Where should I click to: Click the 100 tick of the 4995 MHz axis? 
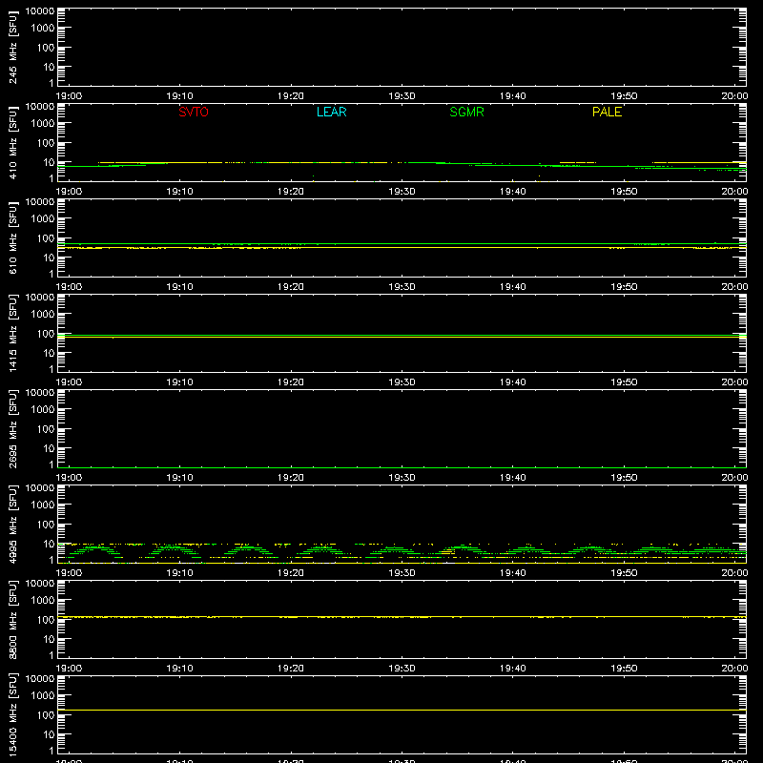[46, 525]
